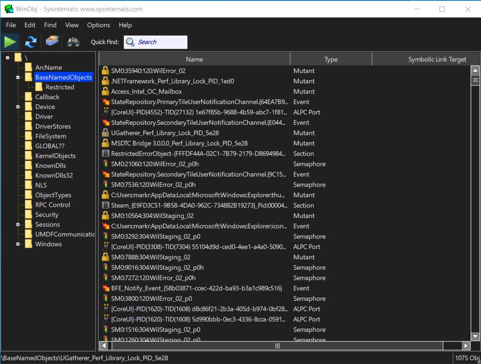Click the section icon of RestrictedErrorObject
The image size is (481, 364).
pyautogui.click(x=106, y=153)
